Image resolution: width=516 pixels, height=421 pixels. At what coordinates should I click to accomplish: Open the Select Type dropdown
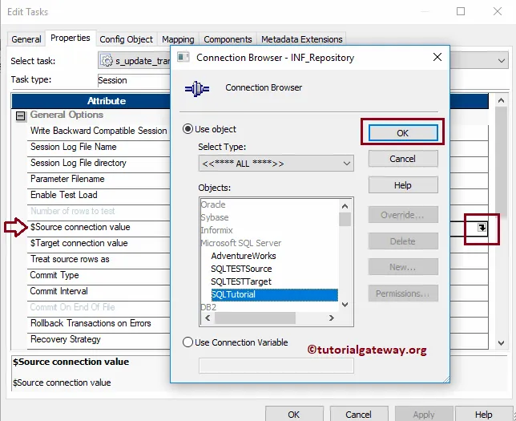(x=276, y=163)
